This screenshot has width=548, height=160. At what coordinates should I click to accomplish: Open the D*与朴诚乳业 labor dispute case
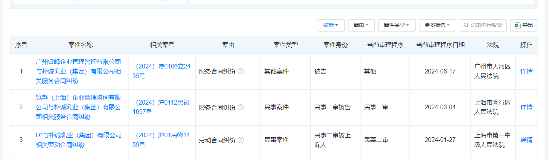tap(78, 140)
